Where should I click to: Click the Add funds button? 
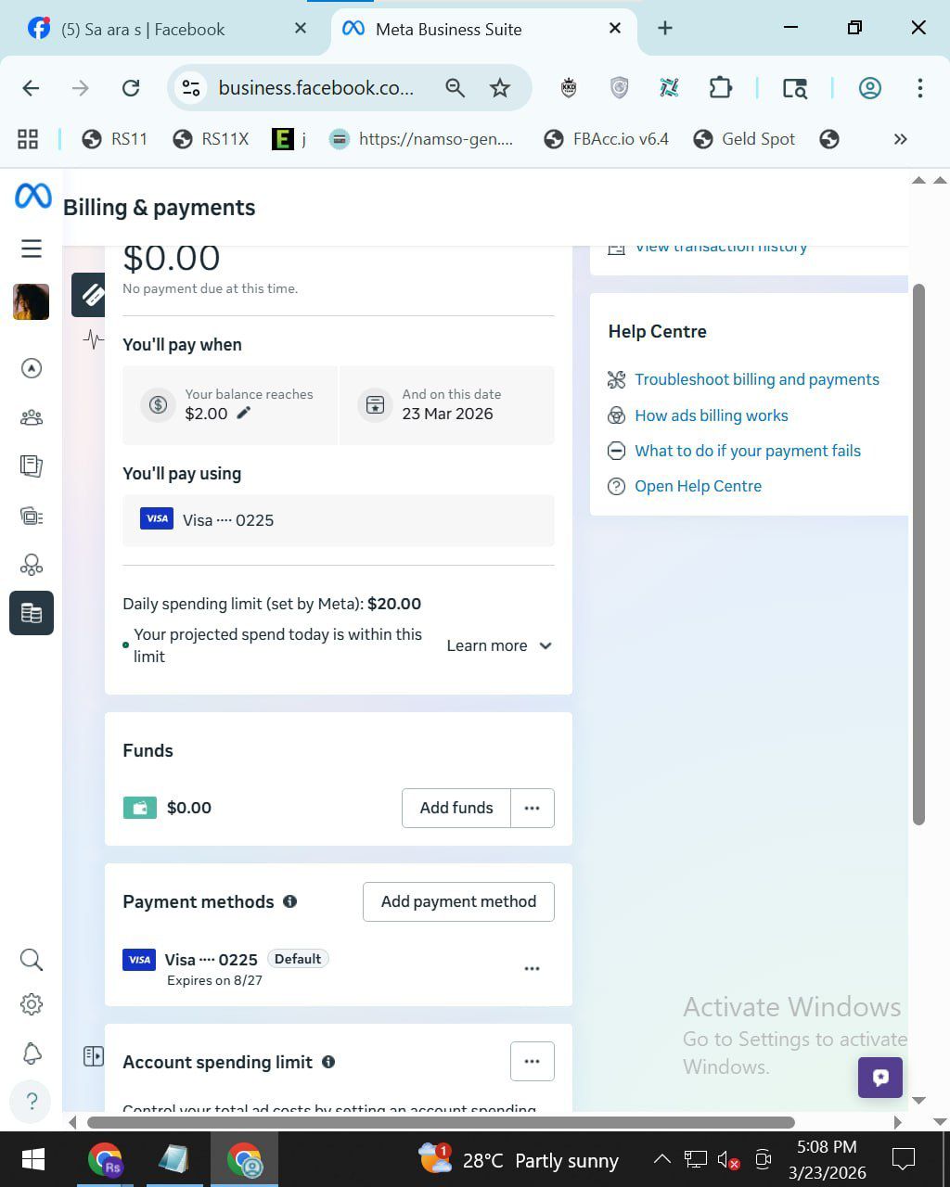456,808
